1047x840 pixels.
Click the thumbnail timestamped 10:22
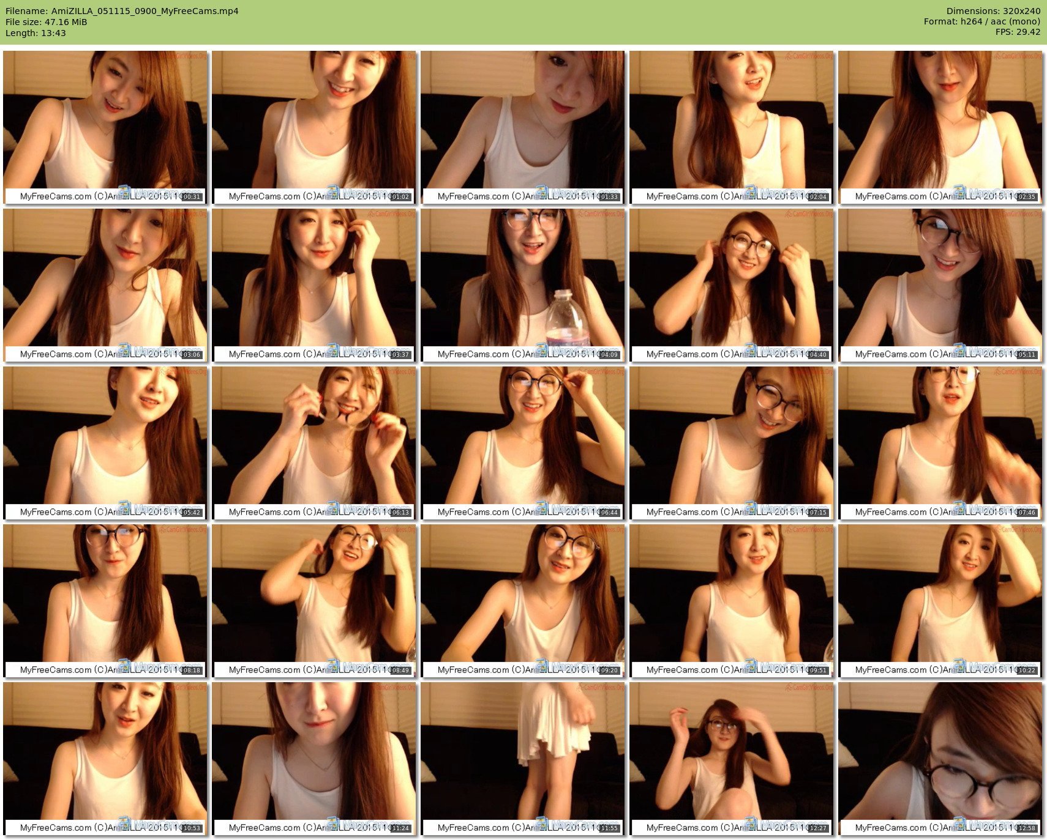[940, 601]
